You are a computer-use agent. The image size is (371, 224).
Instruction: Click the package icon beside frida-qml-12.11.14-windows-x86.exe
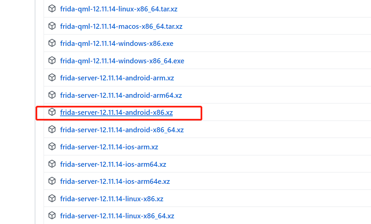[x=52, y=43]
